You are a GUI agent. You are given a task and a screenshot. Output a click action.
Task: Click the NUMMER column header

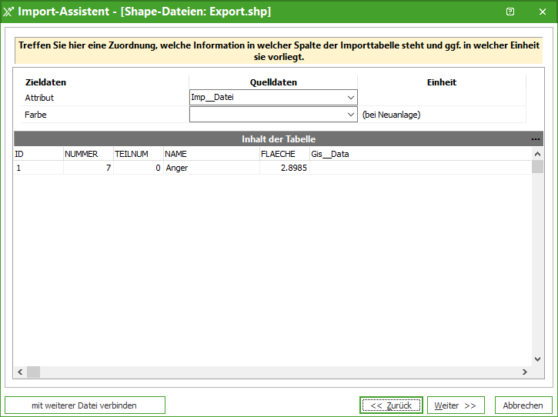coord(89,154)
